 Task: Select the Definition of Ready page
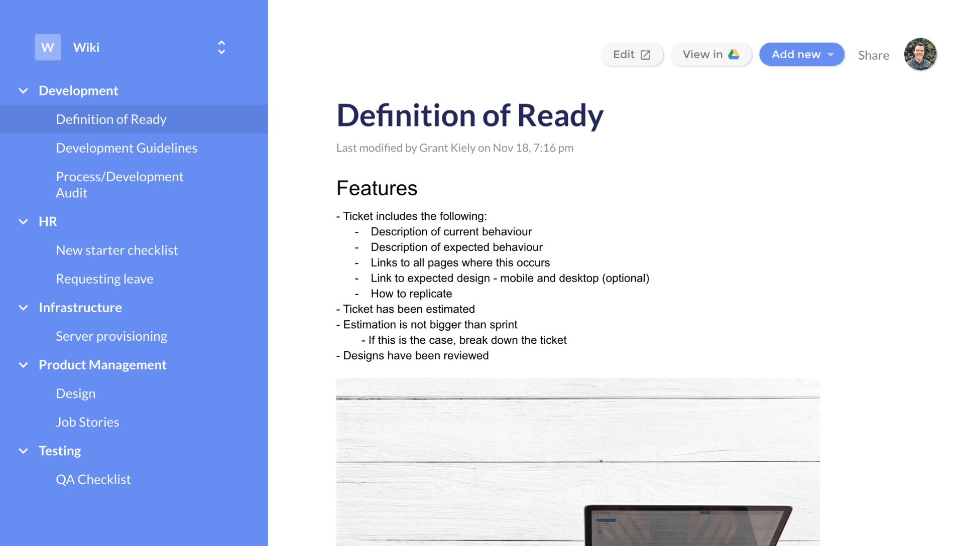[110, 118]
